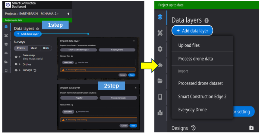Select settings gear in the enlarged right sidebar
The height and width of the screenshot is (133, 262).
160,49
